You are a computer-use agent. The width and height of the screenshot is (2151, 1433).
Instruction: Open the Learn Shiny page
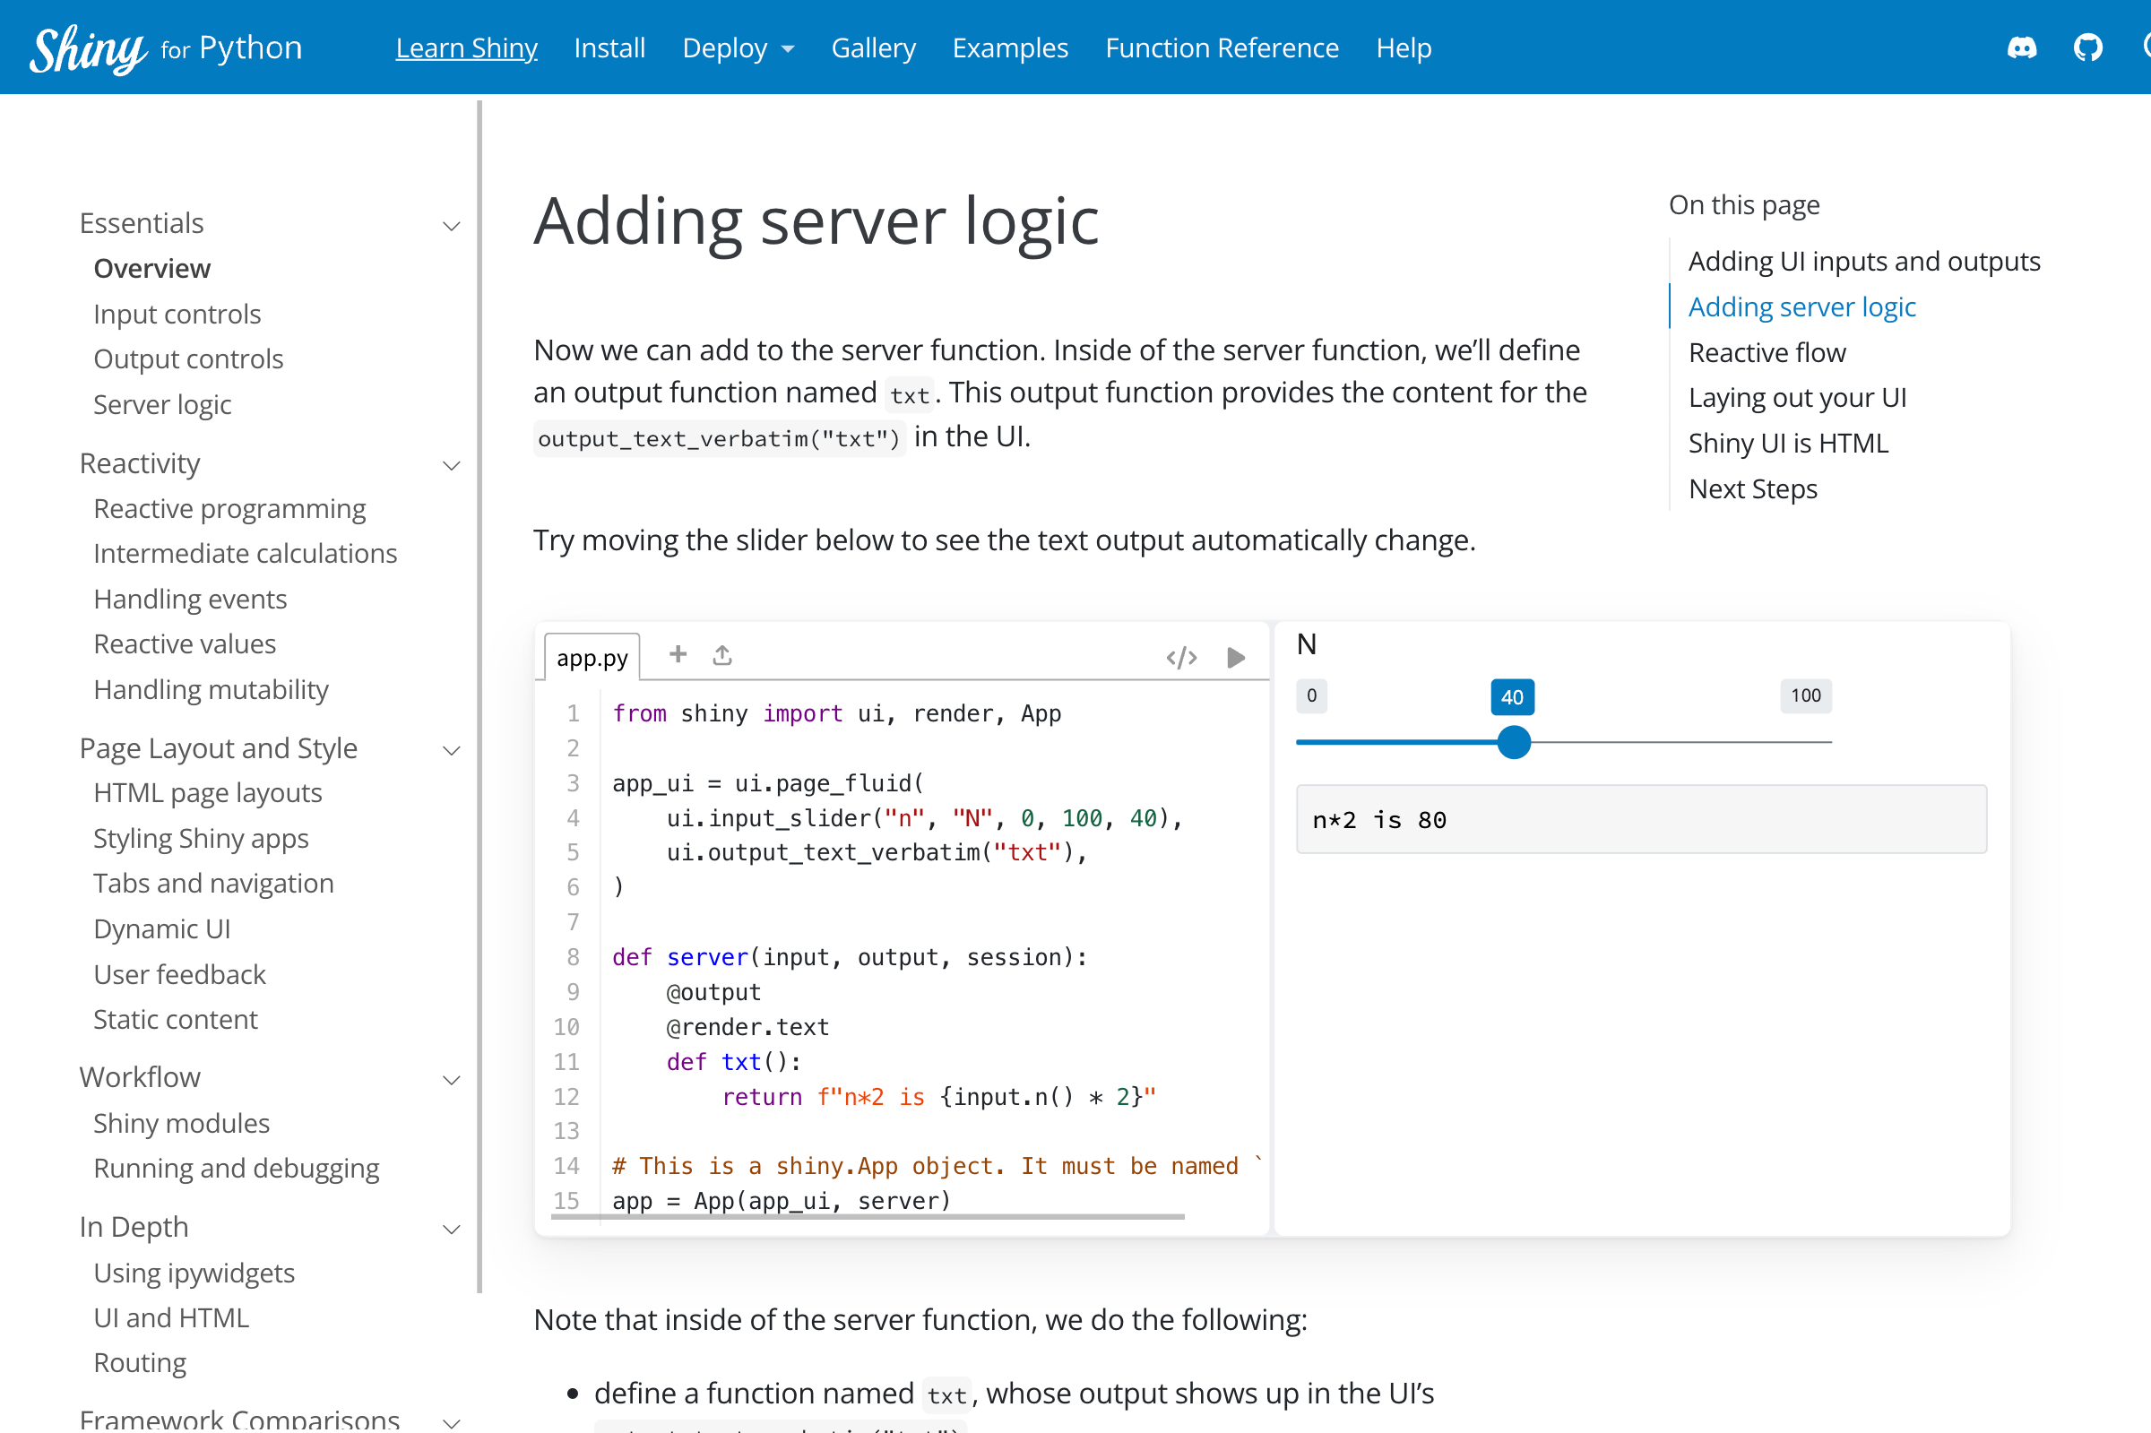tap(466, 47)
